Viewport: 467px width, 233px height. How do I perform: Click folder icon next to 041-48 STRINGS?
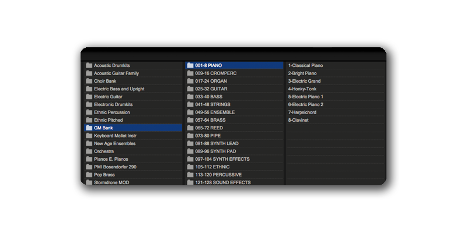190,104
